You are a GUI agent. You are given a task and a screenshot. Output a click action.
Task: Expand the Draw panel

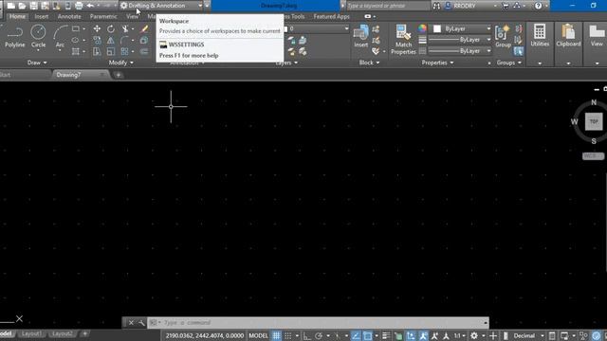37,63
